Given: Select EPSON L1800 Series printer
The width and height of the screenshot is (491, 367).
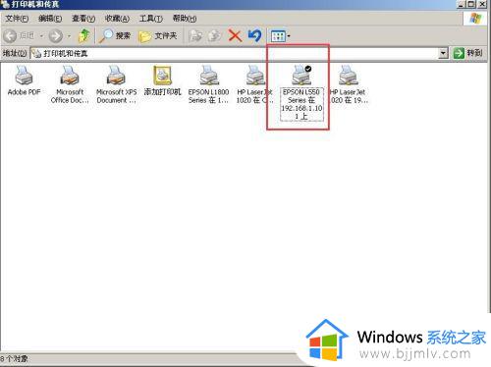Looking at the screenshot, I should click(x=208, y=84).
